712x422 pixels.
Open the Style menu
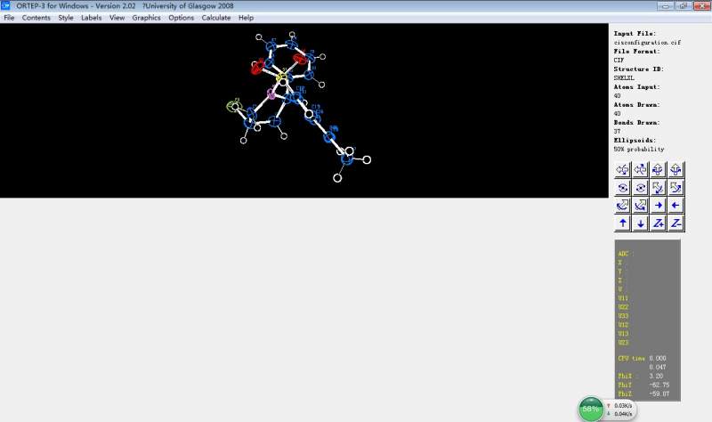tap(66, 18)
